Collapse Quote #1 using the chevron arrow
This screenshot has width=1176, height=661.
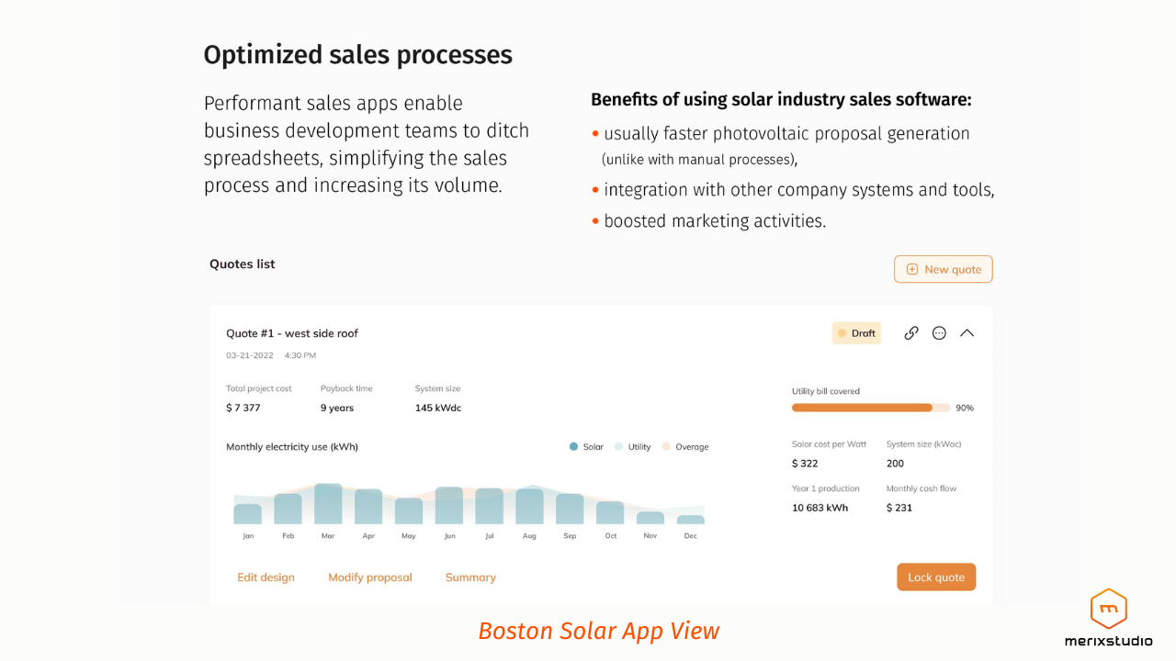[967, 332]
